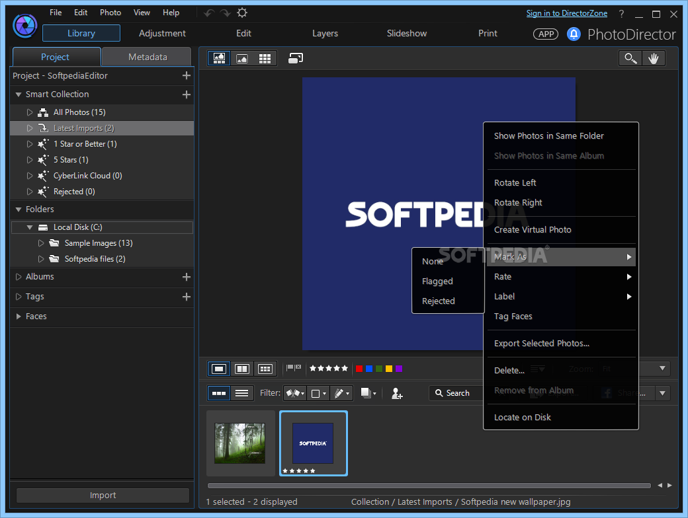Viewport: 688px width, 518px height.
Task: Expand the Albums section
Action: pos(19,277)
